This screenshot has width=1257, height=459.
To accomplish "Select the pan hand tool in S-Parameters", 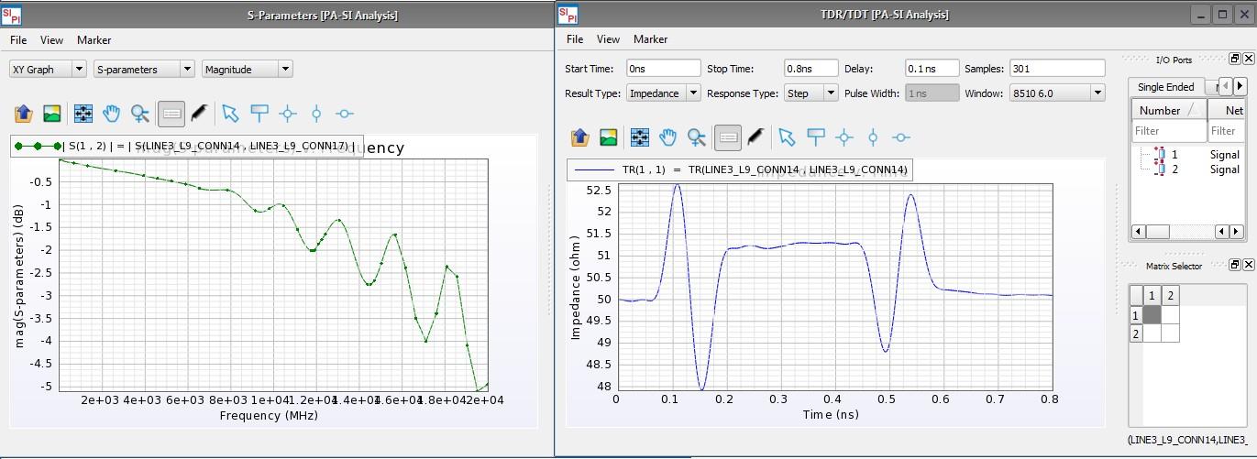I will coord(111,114).
